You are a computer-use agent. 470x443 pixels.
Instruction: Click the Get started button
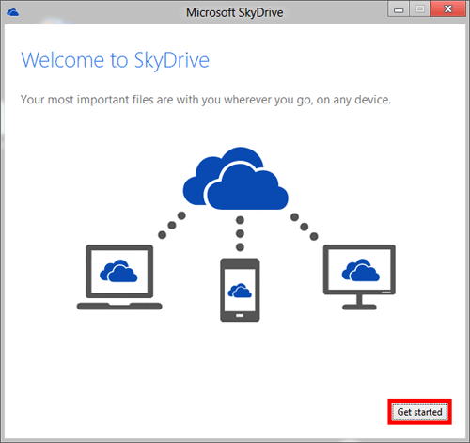(419, 412)
